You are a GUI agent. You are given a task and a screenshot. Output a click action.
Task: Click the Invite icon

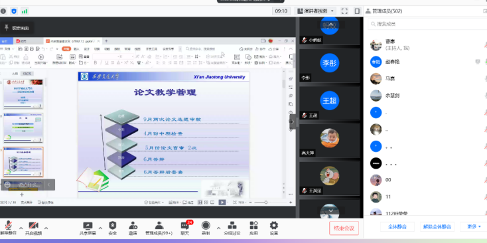tap(133, 226)
